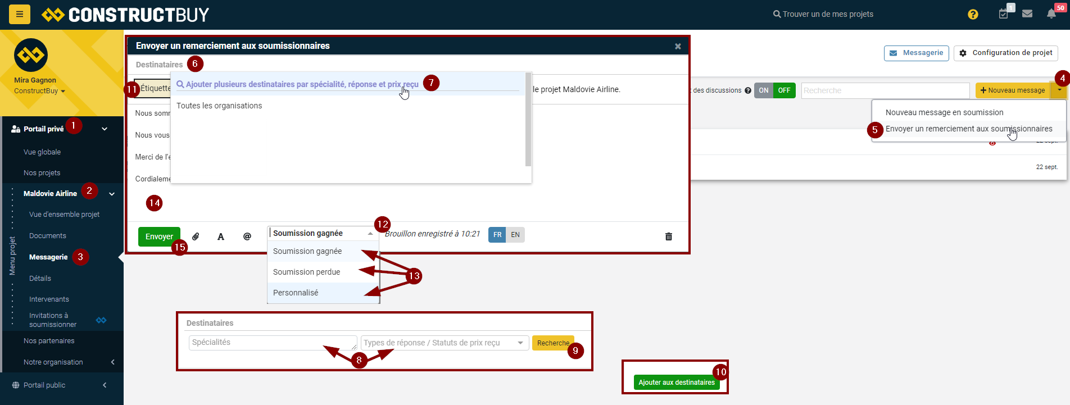Expand the Nouveau message dropdown arrow

(1059, 90)
